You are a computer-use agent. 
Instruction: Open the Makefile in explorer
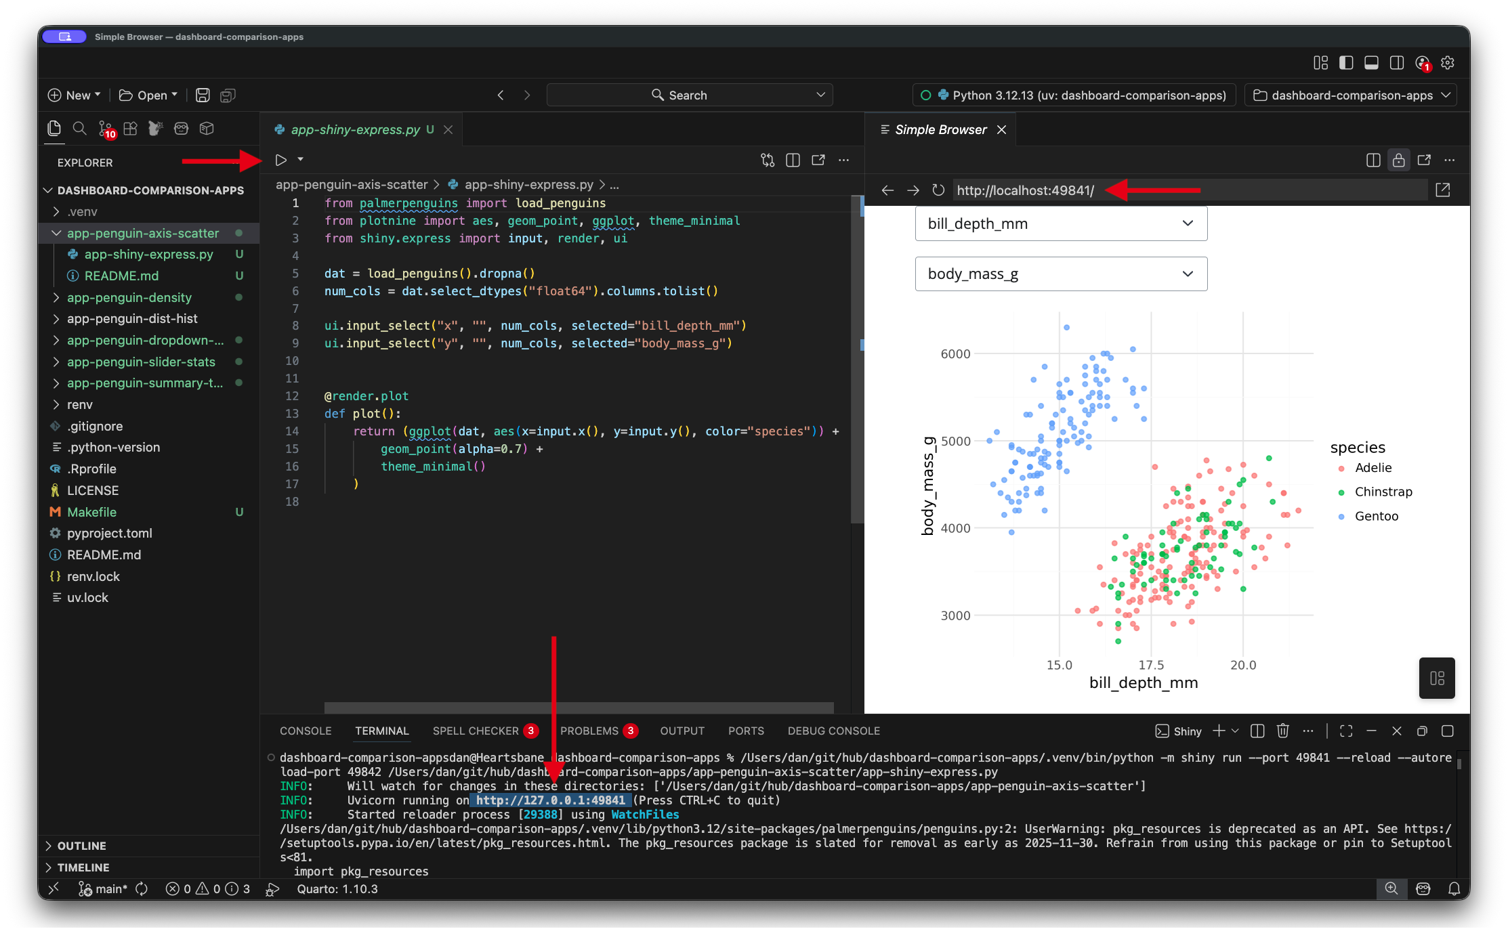91,512
